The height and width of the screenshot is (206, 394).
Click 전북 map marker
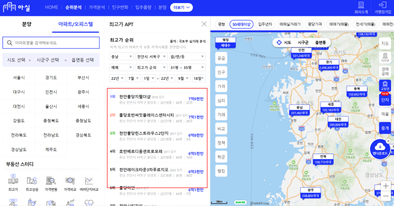pos(323,159)
